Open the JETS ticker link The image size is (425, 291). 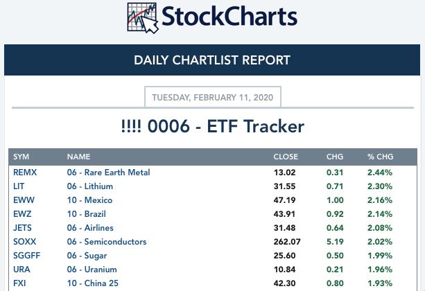pos(22,227)
